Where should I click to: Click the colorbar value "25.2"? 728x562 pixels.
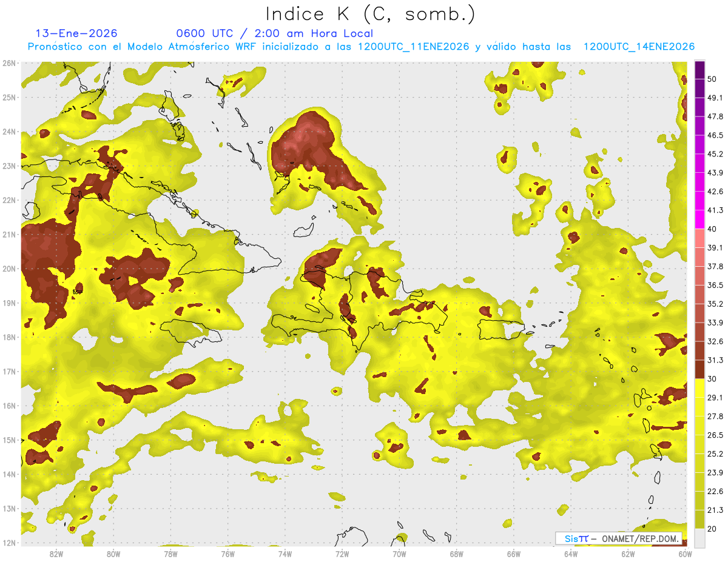(x=715, y=454)
